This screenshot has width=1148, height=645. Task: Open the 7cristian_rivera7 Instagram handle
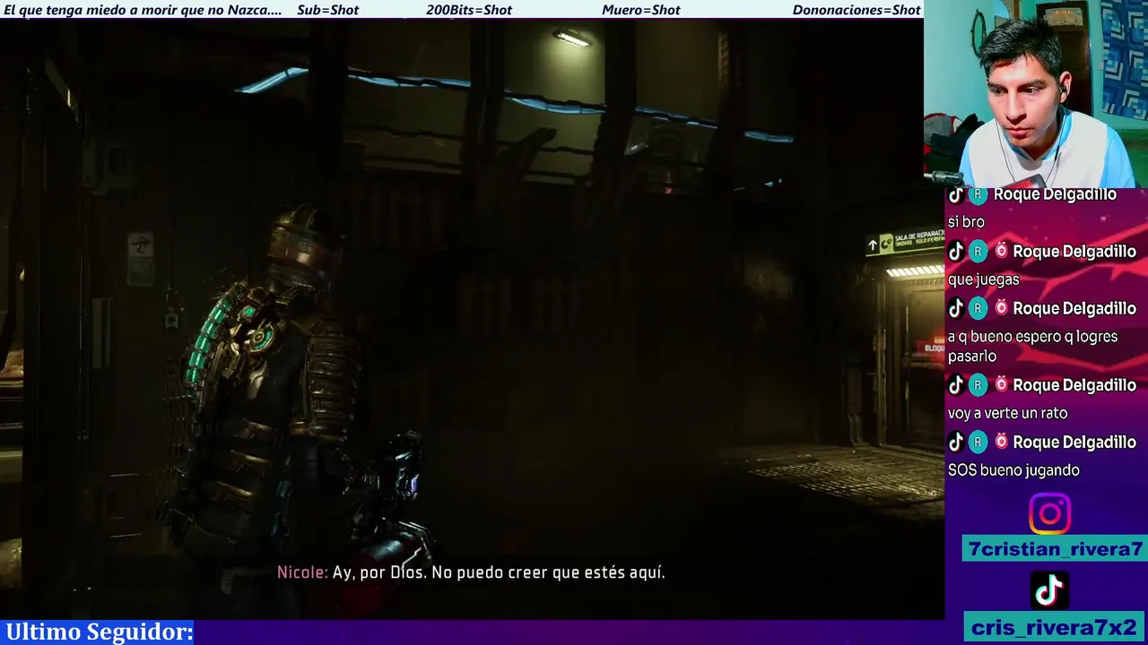pyautogui.click(x=1055, y=549)
